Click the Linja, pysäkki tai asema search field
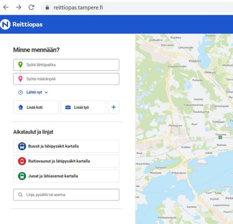Viewport: 233px width, 224px height. [x=66, y=195]
